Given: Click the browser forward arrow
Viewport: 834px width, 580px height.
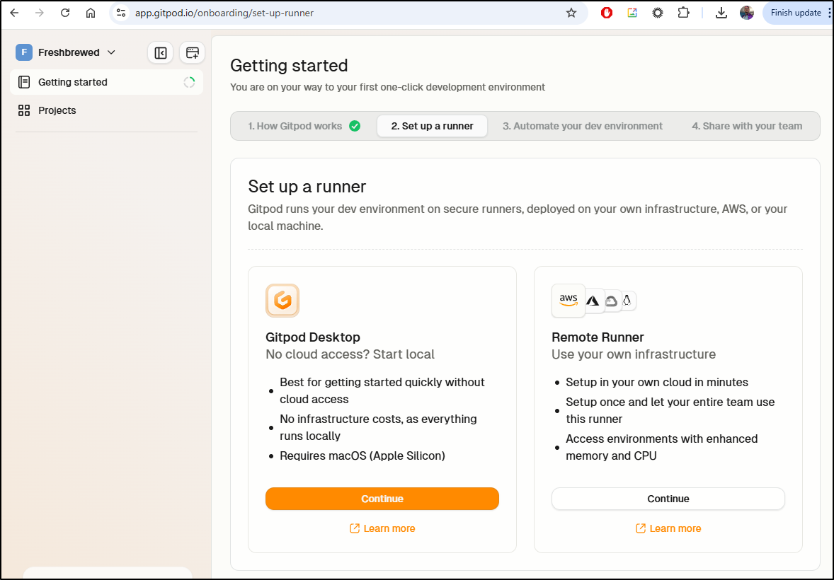Looking at the screenshot, I should 40,13.
